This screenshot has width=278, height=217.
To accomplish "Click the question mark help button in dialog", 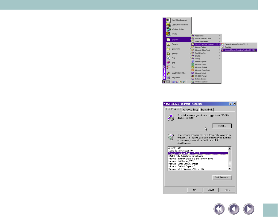I will click(230, 104).
